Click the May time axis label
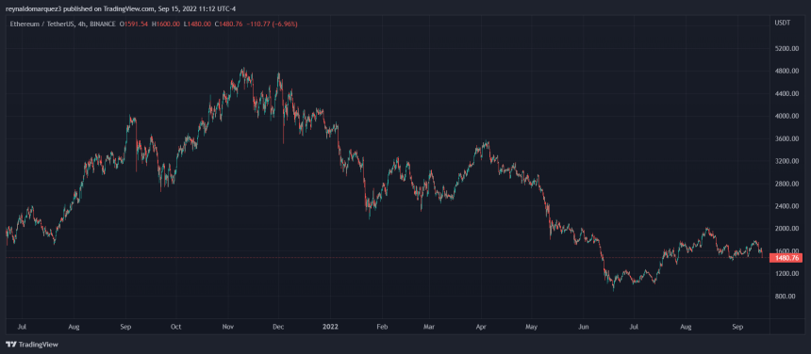The image size is (811, 354). (x=531, y=327)
